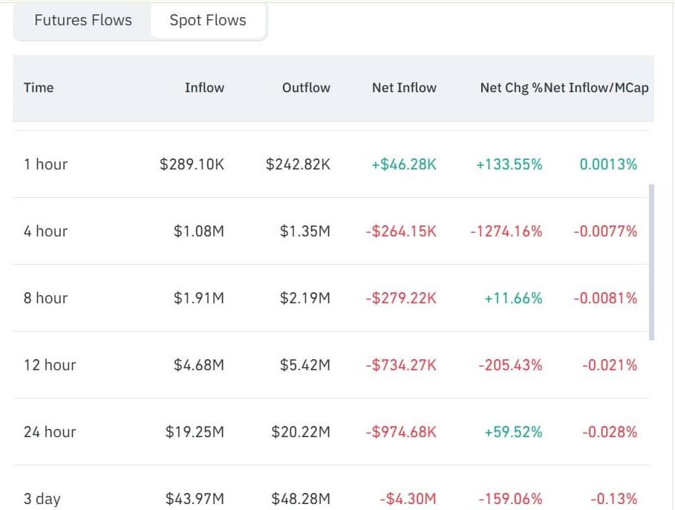The height and width of the screenshot is (510, 675).
Task: Sort table by Net Inflow header
Action: [404, 88]
